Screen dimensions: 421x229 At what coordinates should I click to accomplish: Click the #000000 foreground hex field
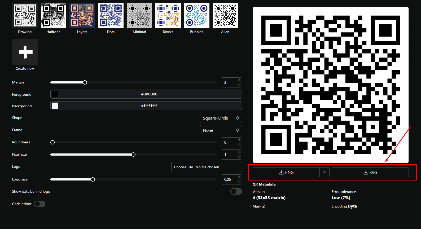(149, 94)
